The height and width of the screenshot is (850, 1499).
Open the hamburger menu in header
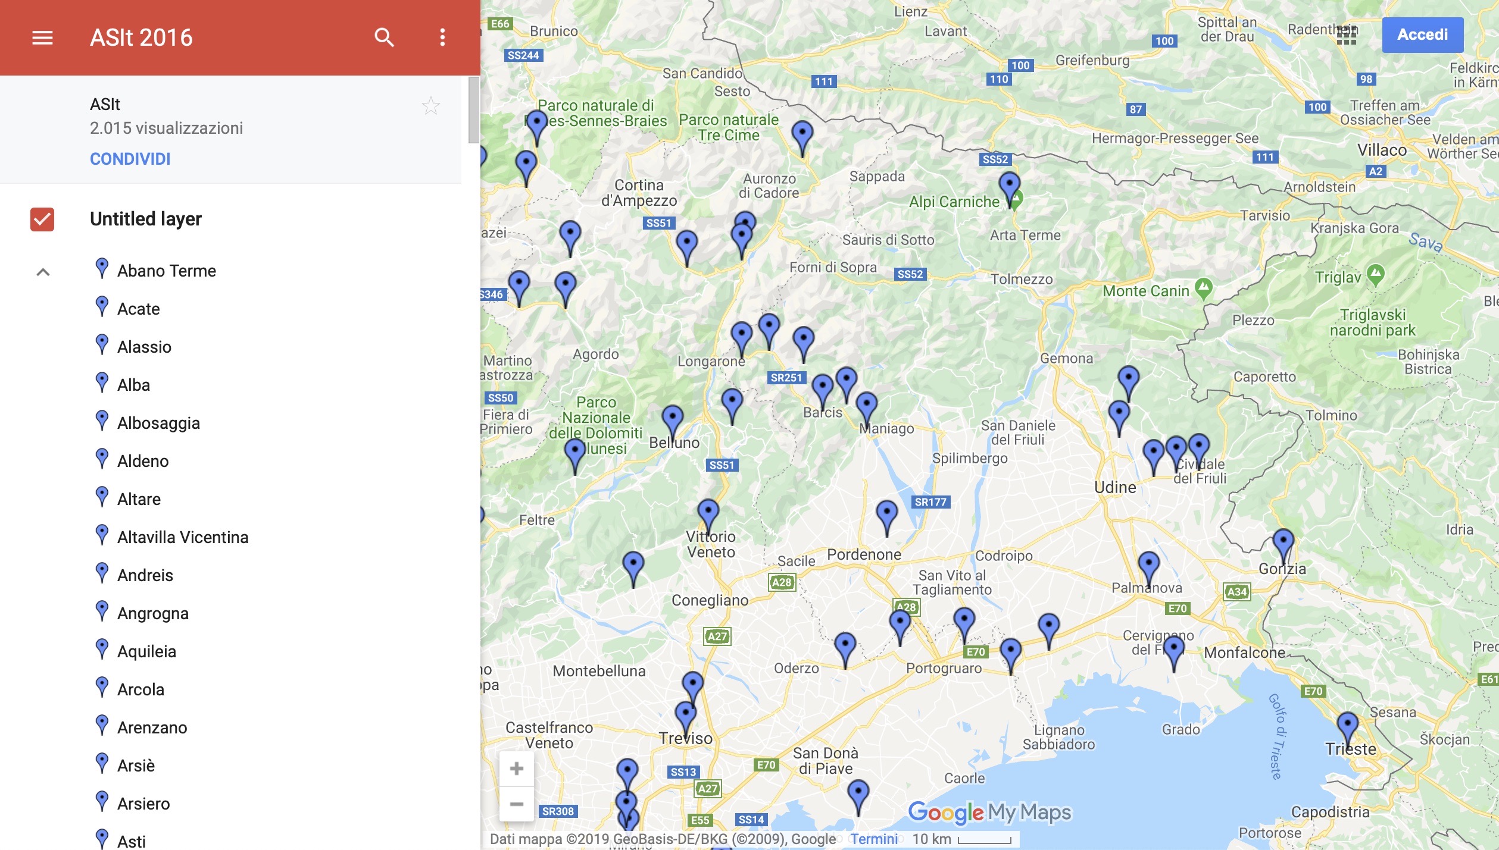(42, 37)
